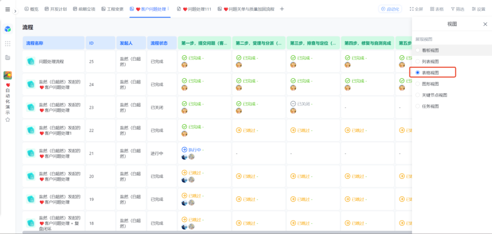Image resolution: width=492 pixels, height=234 pixels.
Task: Click the 第二步，受理与分派 column header
Action: (x=259, y=43)
